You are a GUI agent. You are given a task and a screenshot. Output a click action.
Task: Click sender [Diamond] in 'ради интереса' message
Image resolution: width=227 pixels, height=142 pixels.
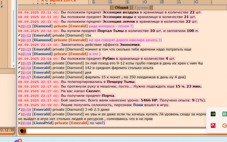43,26
